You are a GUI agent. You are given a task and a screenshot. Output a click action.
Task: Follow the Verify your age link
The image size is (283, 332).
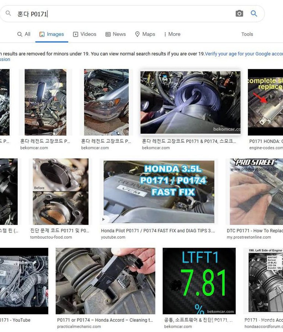244,54
